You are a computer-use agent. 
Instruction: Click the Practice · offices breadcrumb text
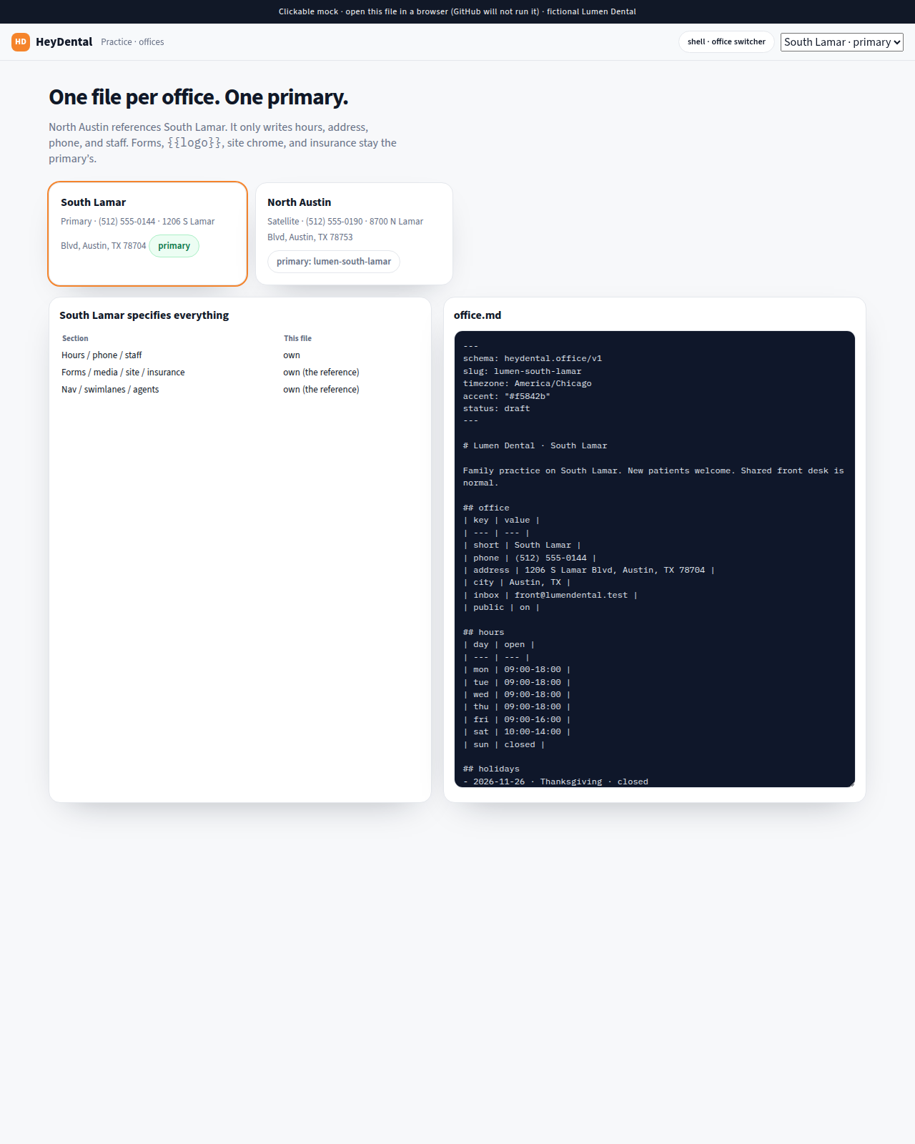[132, 42]
